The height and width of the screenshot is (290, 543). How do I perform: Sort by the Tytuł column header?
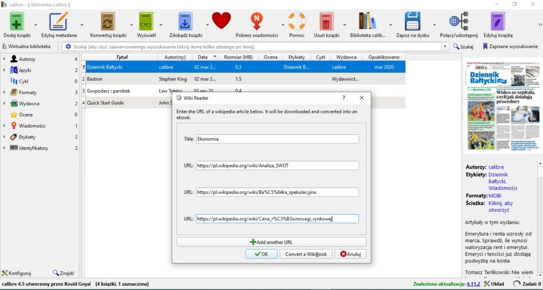point(121,57)
